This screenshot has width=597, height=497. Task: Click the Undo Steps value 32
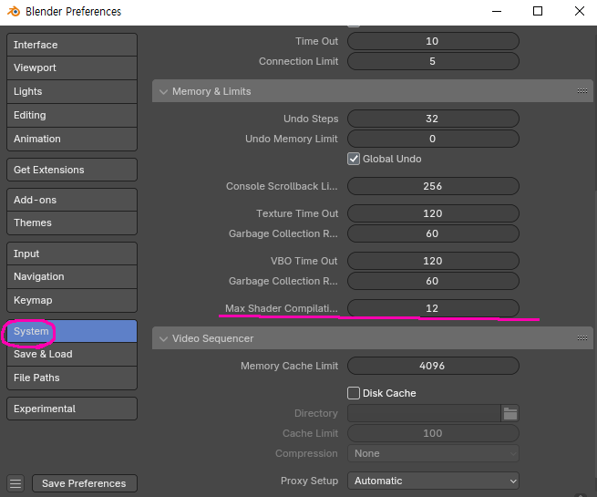point(433,119)
